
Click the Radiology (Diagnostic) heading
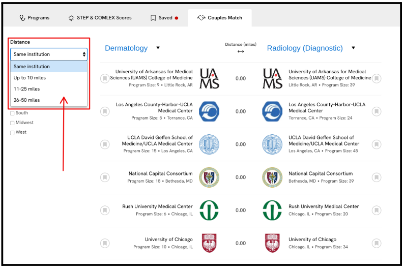tap(305, 48)
